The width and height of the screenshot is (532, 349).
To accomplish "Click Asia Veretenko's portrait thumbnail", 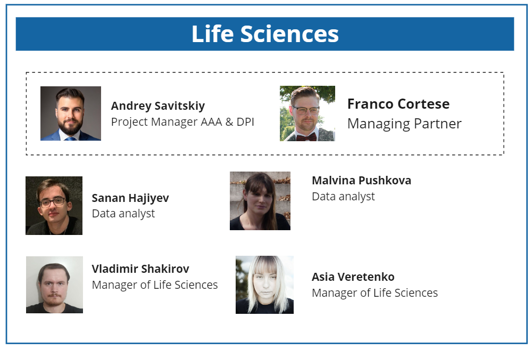I will point(264,285).
